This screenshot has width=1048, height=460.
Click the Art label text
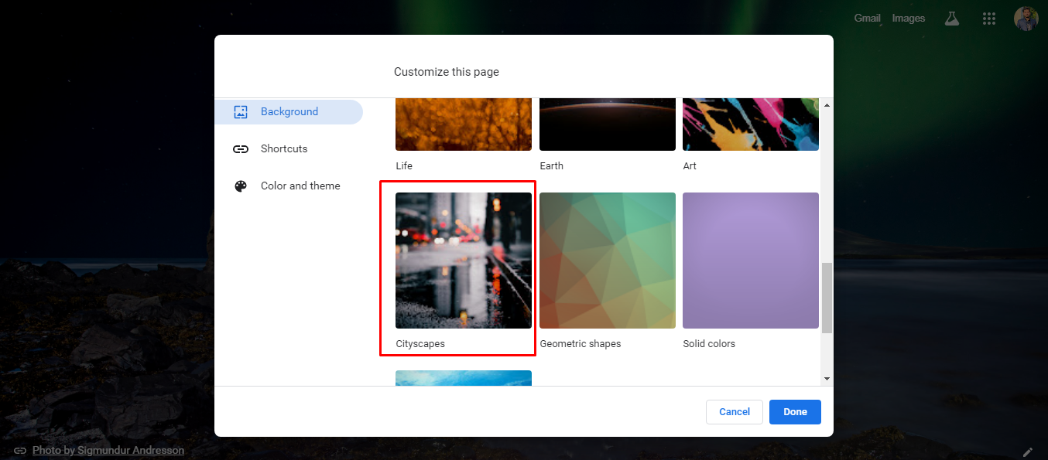690,166
